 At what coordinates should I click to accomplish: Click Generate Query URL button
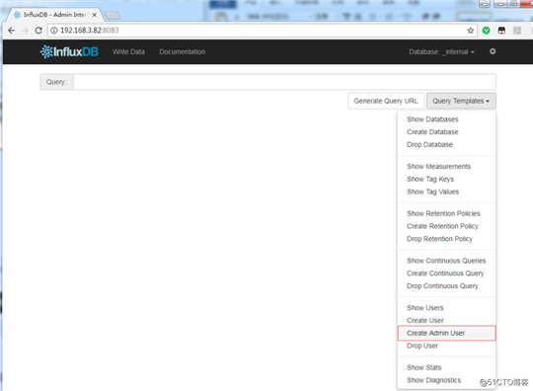(x=386, y=101)
